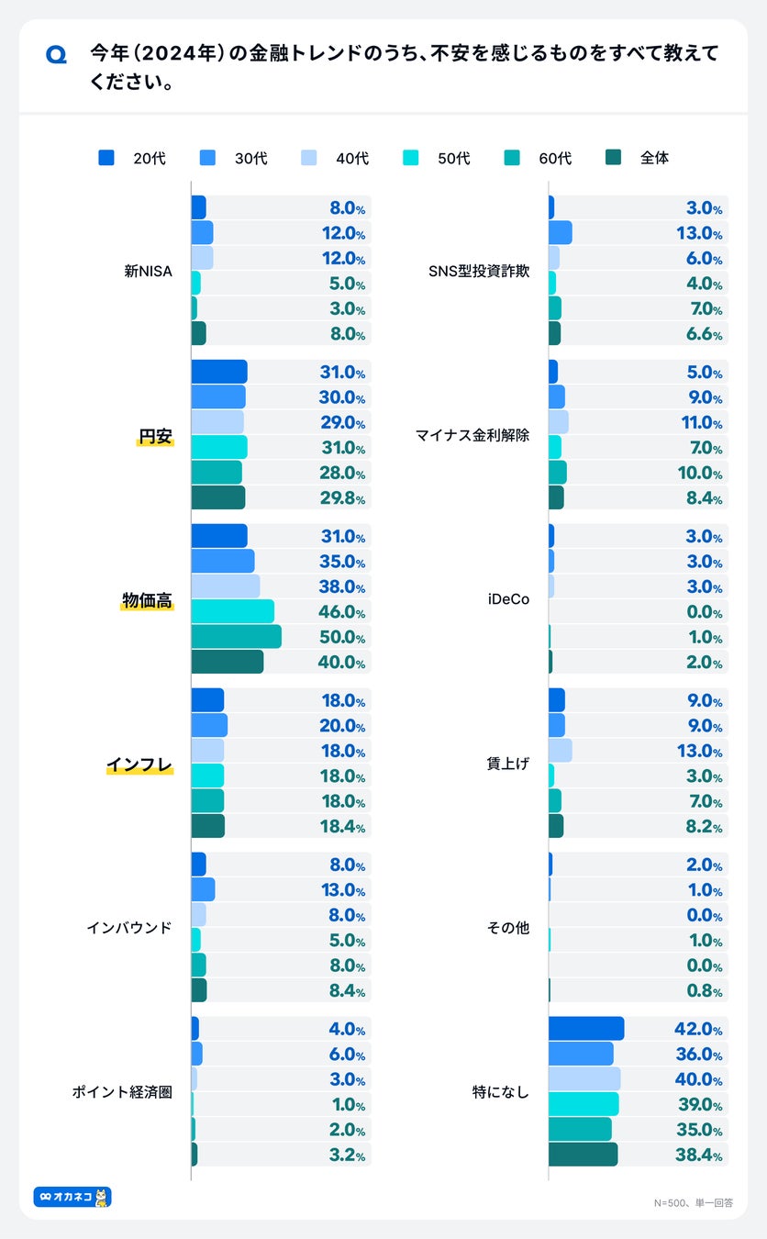Click the ポイント経済圏 category label

pyautogui.click(x=122, y=1092)
